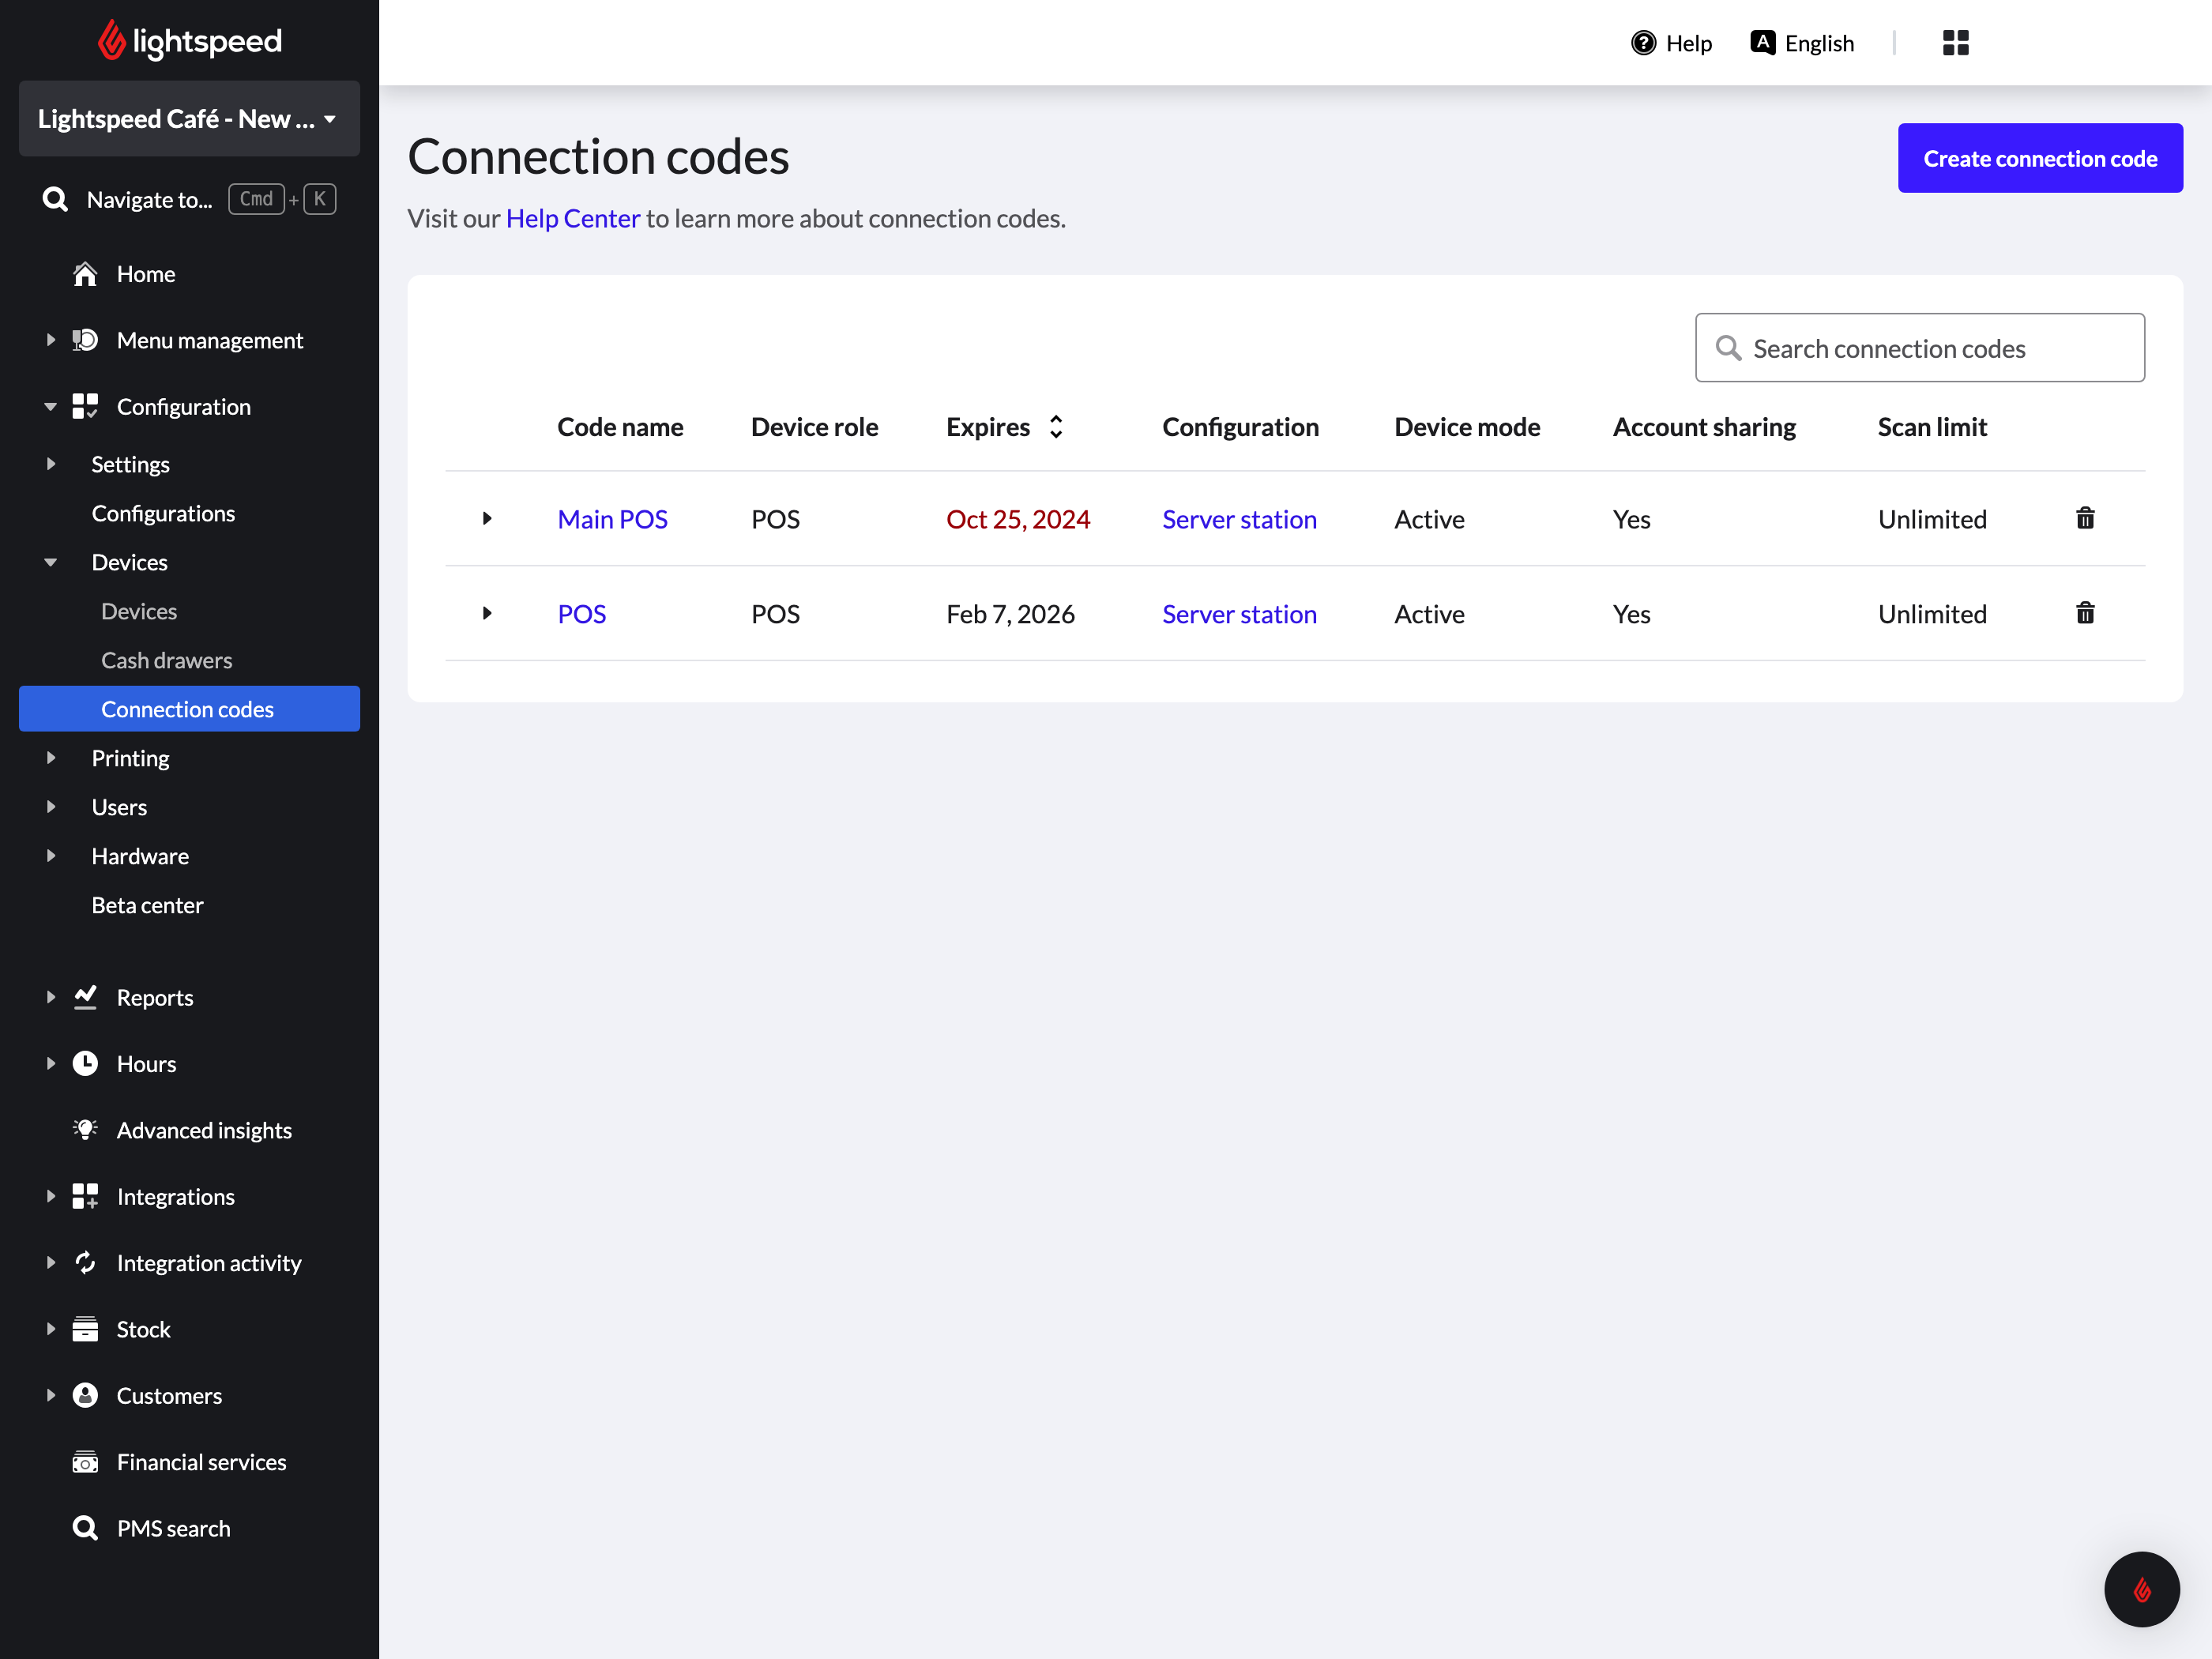Image resolution: width=2212 pixels, height=1659 pixels.
Task: Open Lightspeed chat bubble widget
Action: point(2141,1589)
